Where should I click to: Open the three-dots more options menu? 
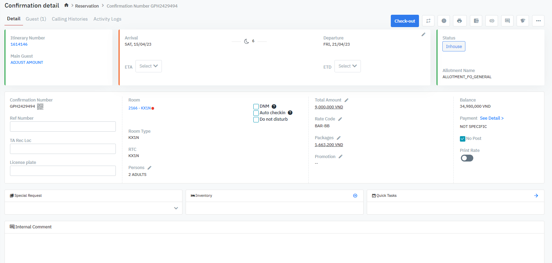pos(538,21)
